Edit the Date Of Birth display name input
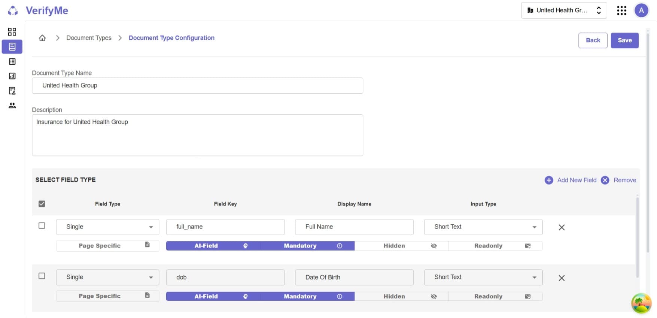 pos(354,277)
